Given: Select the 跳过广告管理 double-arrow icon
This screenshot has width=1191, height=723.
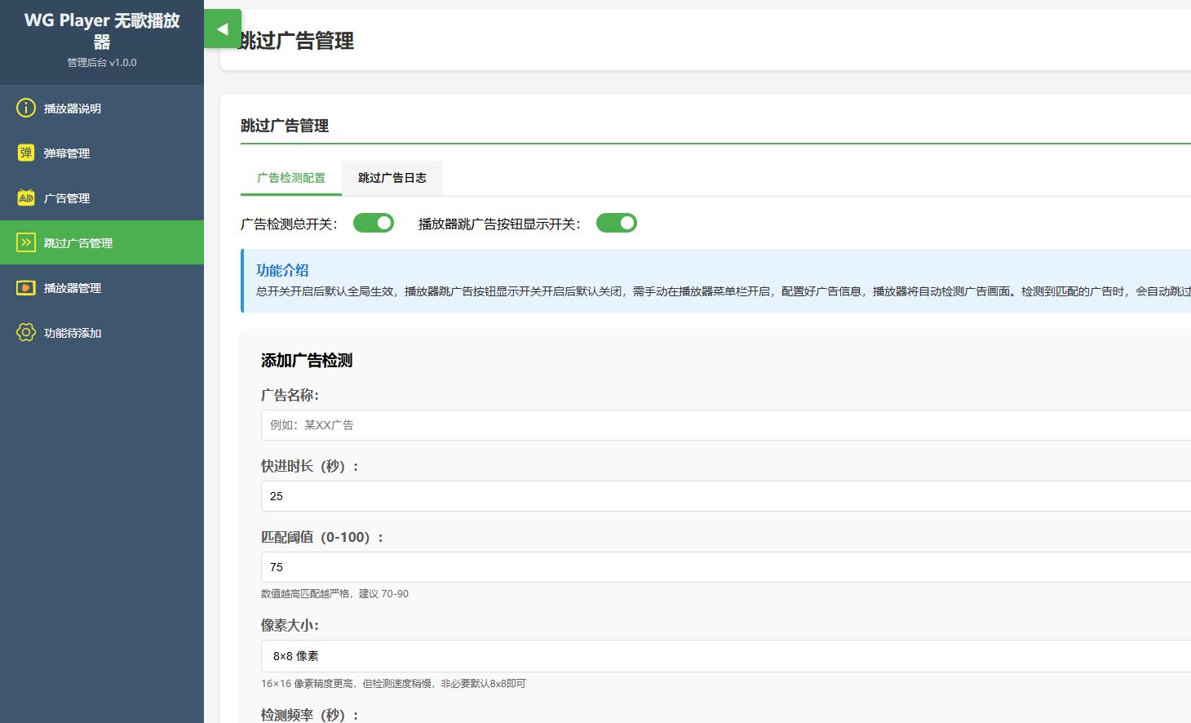Looking at the screenshot, I should (x=25, y=242).
